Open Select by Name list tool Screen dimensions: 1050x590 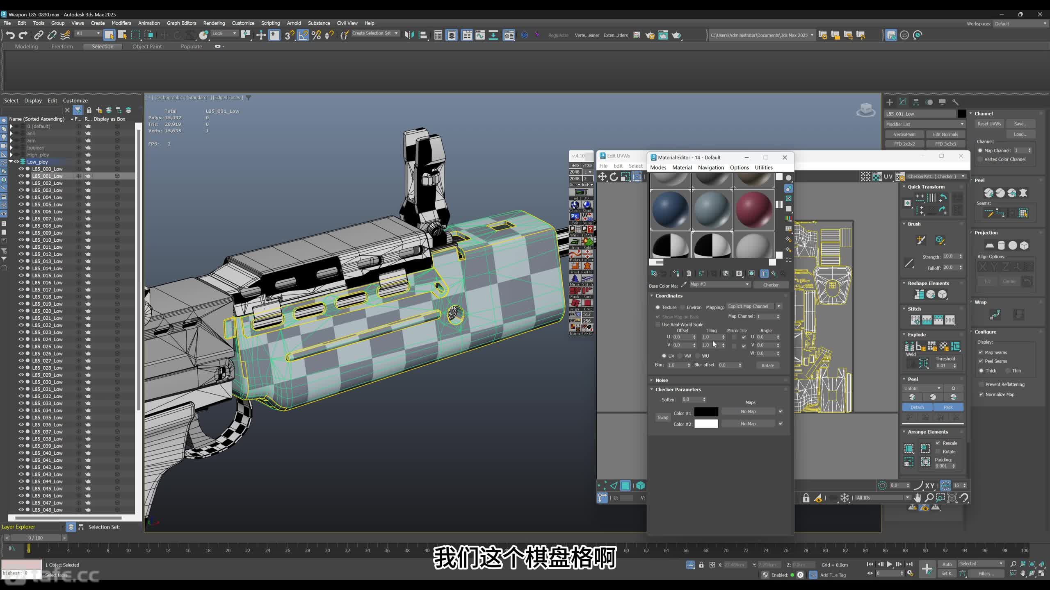coord(122,35)
